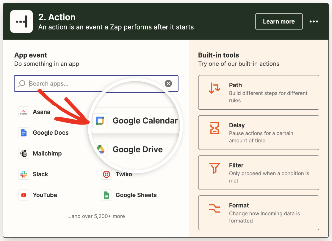Click the search magnifier icon
The width and height of the screenshot is (332, 241).
22,83
